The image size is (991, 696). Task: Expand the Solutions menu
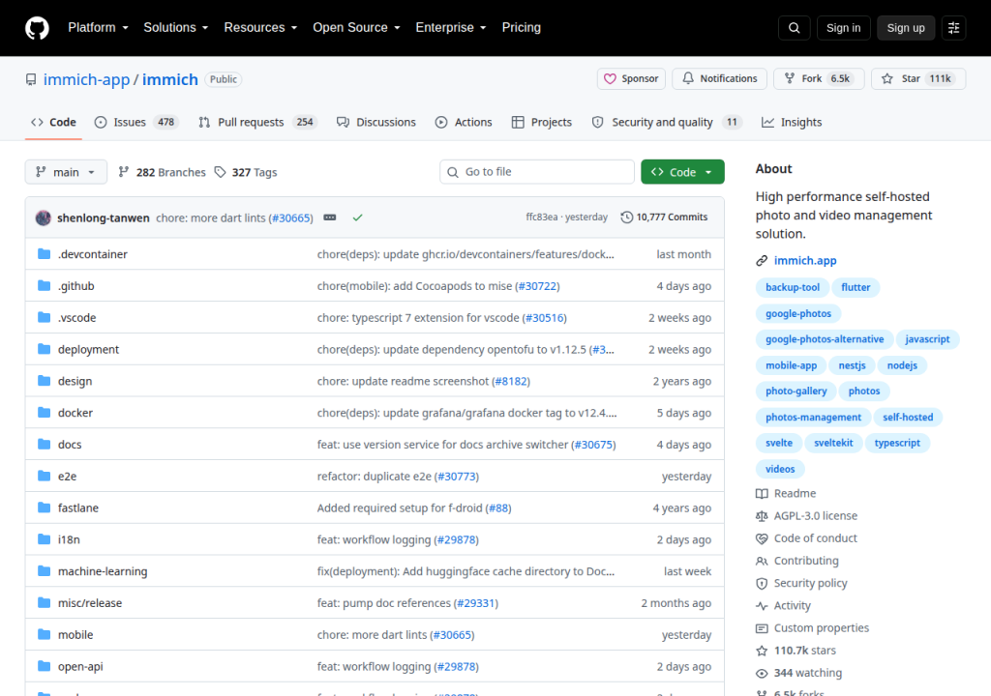[x=176, y=28]
